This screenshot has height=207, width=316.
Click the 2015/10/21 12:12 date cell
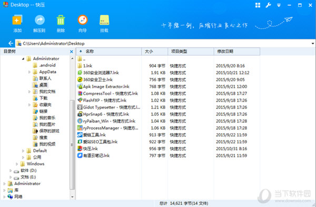(x=233, y=73)
